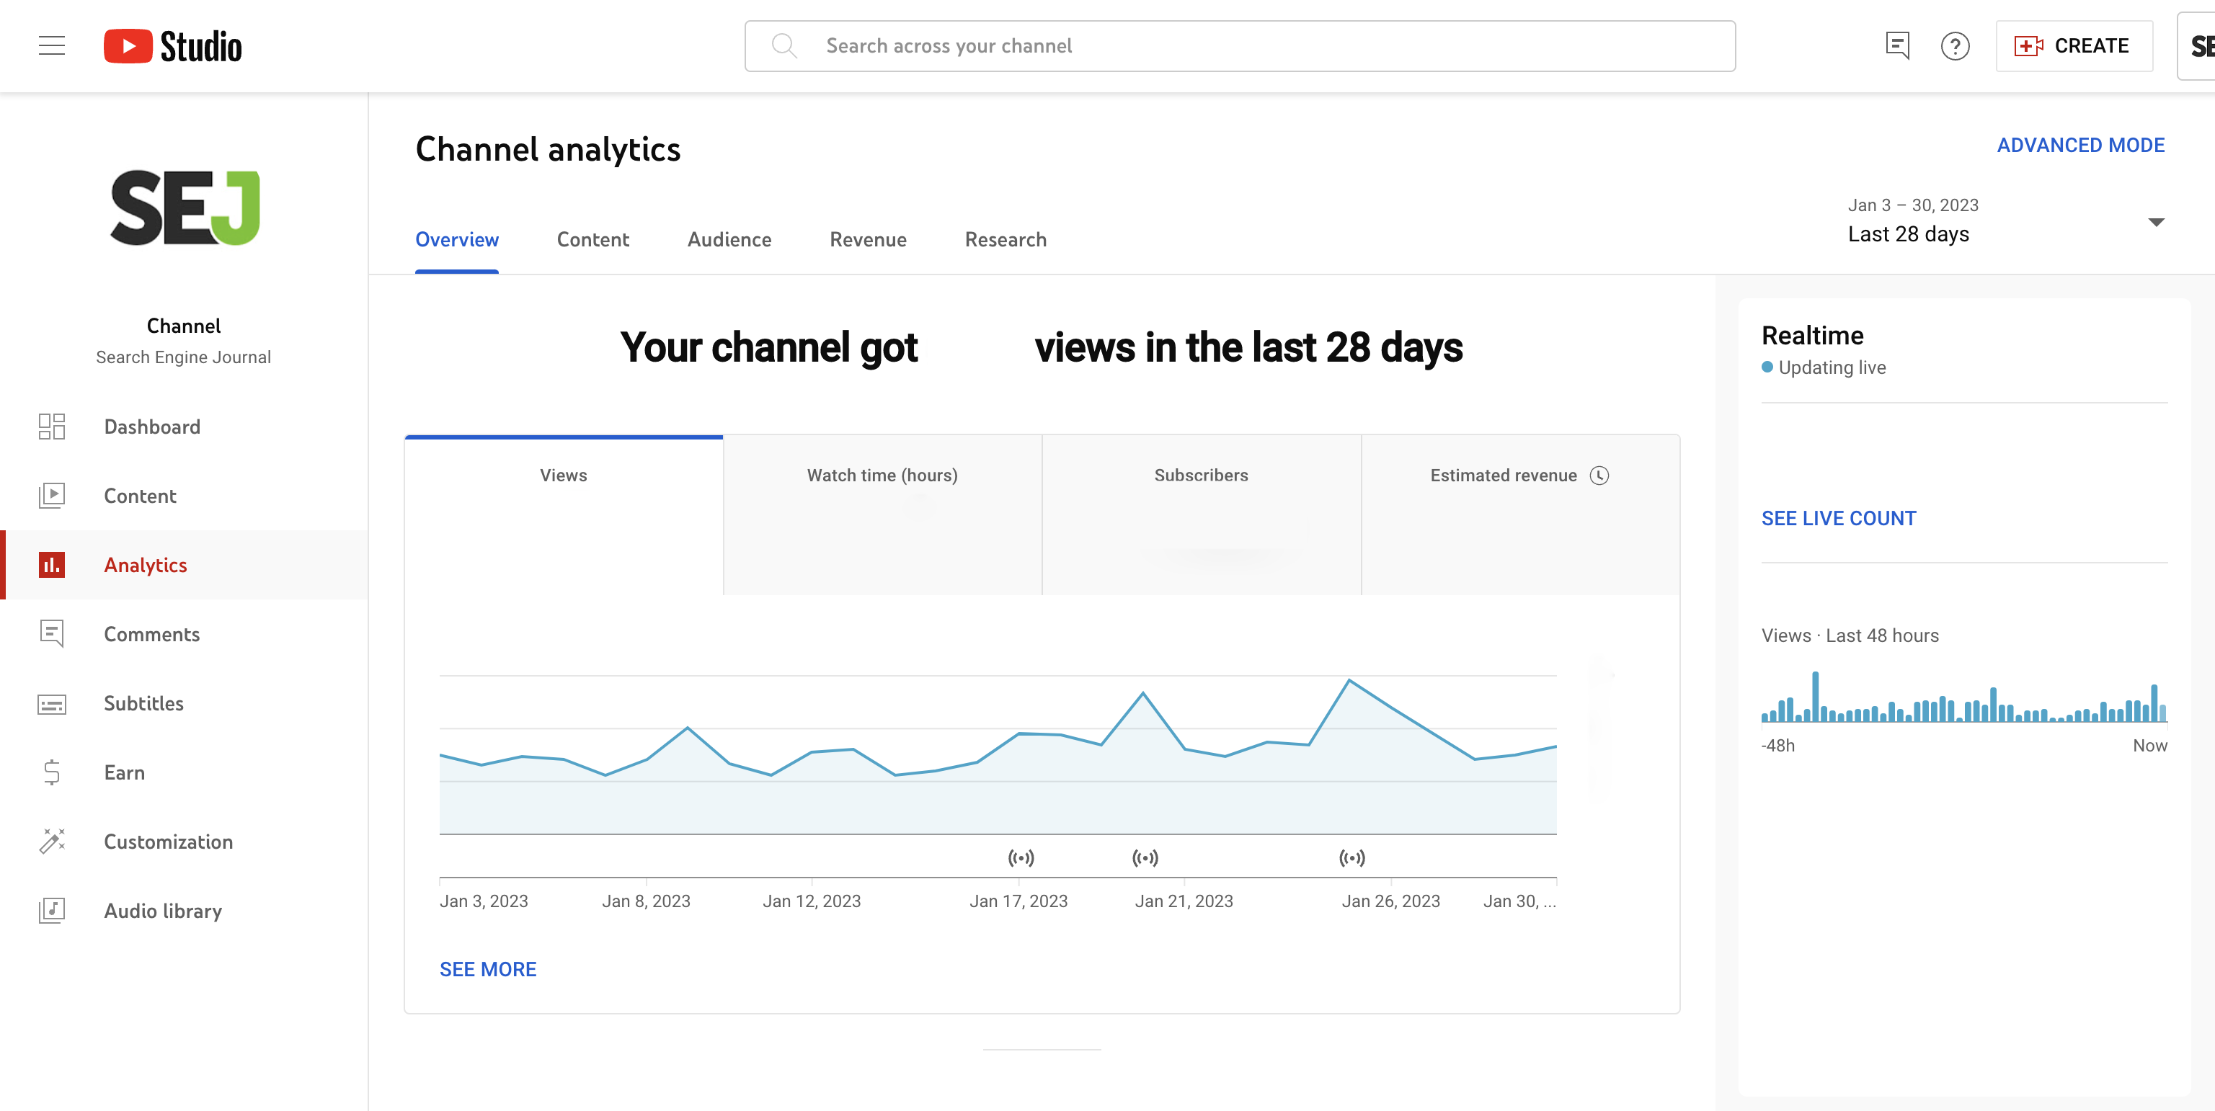This screenshot has height=1111, width=2215.
Task: Click the SEE MORE link
Action: click(489, 969)
